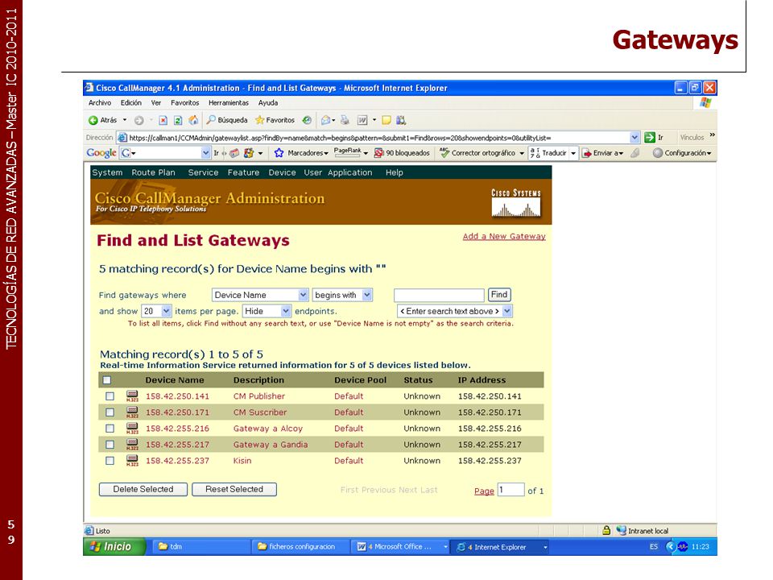Check the box for Kisin gateway
Image resolution: width=773 pixels, height=580 pixels.
pos(110,461)
